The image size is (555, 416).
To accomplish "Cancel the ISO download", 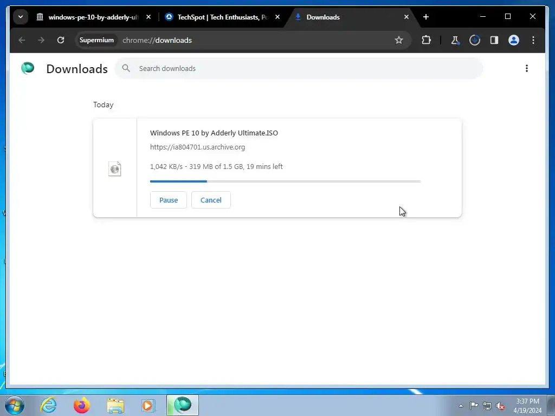I will tap(211, 200).
